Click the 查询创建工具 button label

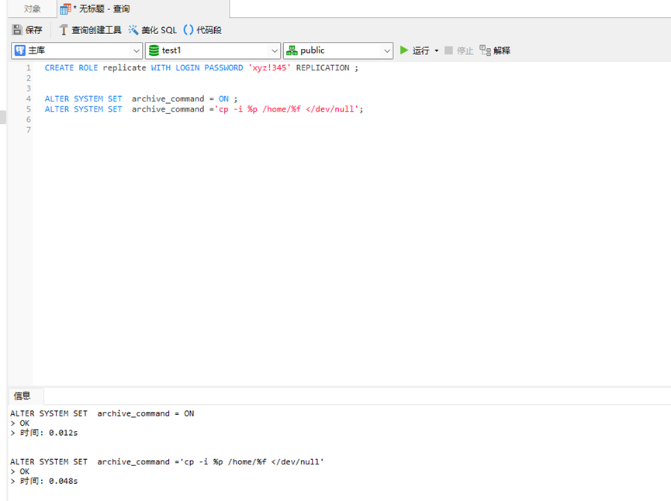tap(96, 29)
